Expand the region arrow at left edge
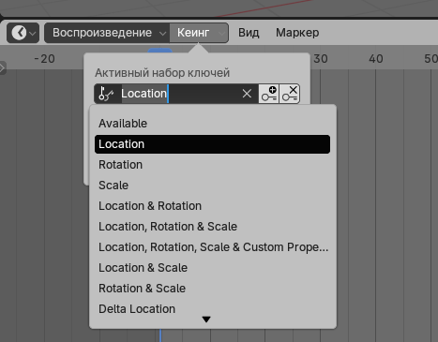This screenshot has width=438, height=342. tap(3, 67)
